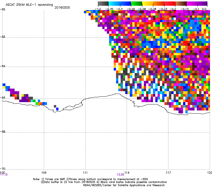Click the red segment of the color bar
212x187 pixels.
(x=170, y=4)
